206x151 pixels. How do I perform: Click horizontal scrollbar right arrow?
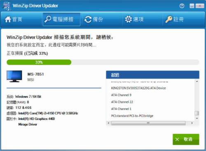coord(192,123)
